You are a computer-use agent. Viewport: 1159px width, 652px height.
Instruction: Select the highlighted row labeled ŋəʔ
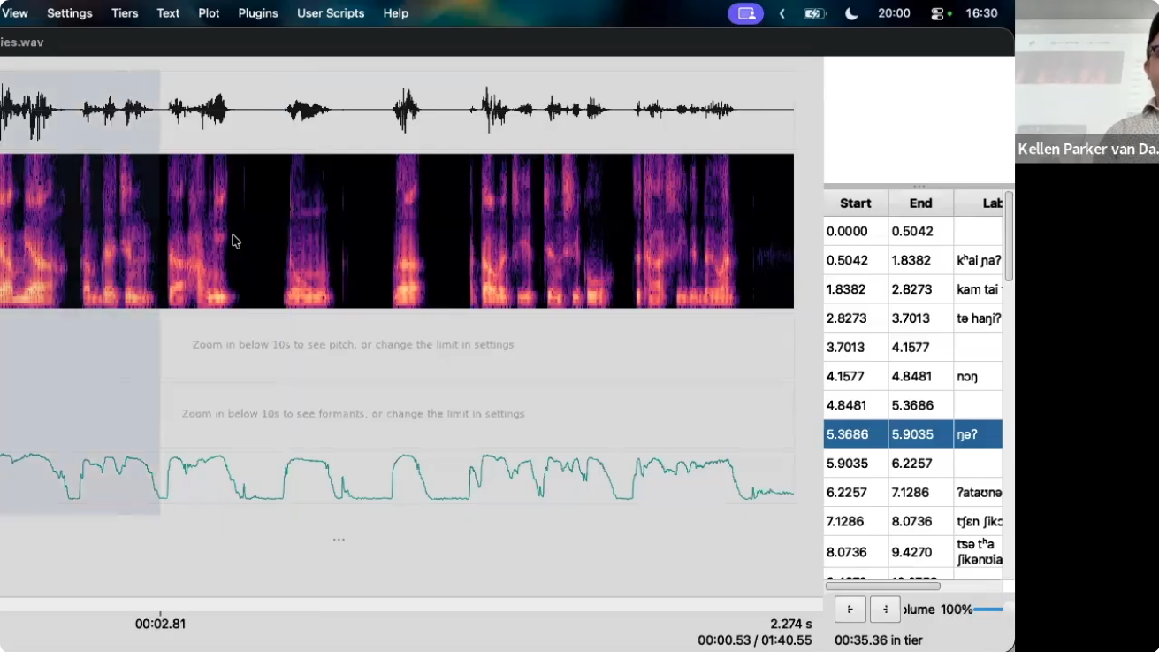(x=913, y=434)
